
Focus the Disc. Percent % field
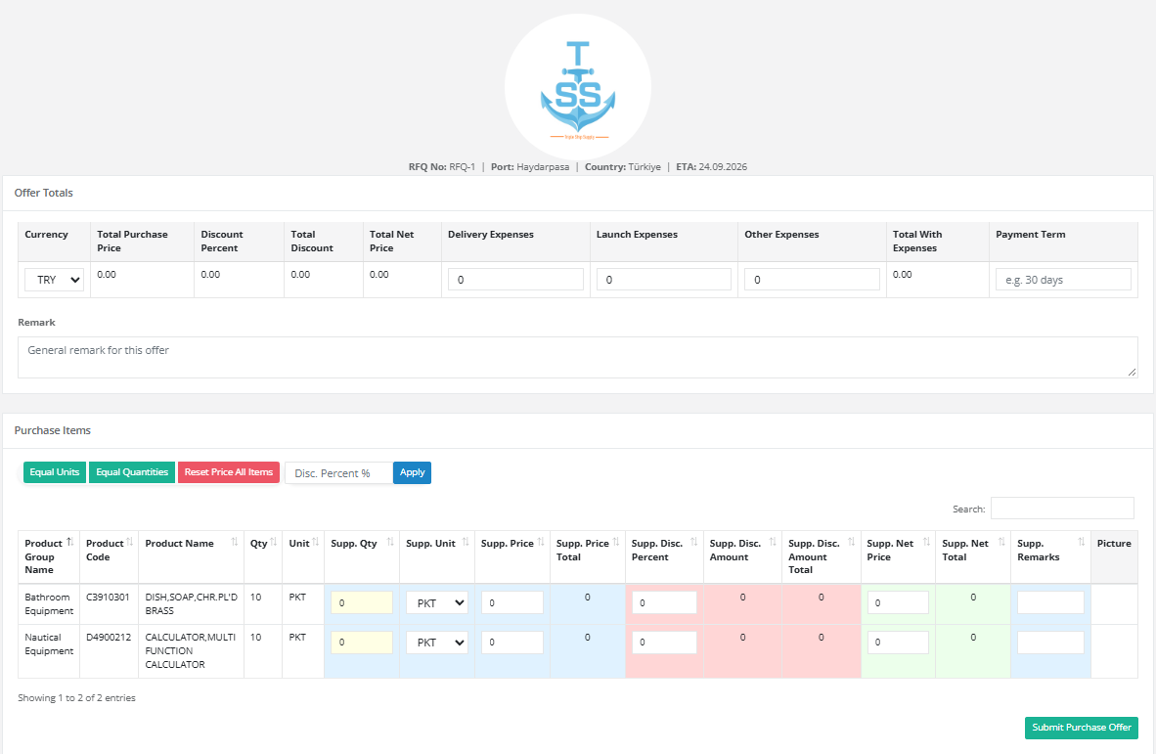pyautogui.click(x=338, y=473)
